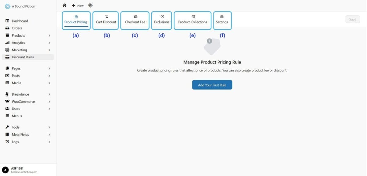Open Orders in the sidebar
Viewport: 367px width, 176px height.
point(17,28)
